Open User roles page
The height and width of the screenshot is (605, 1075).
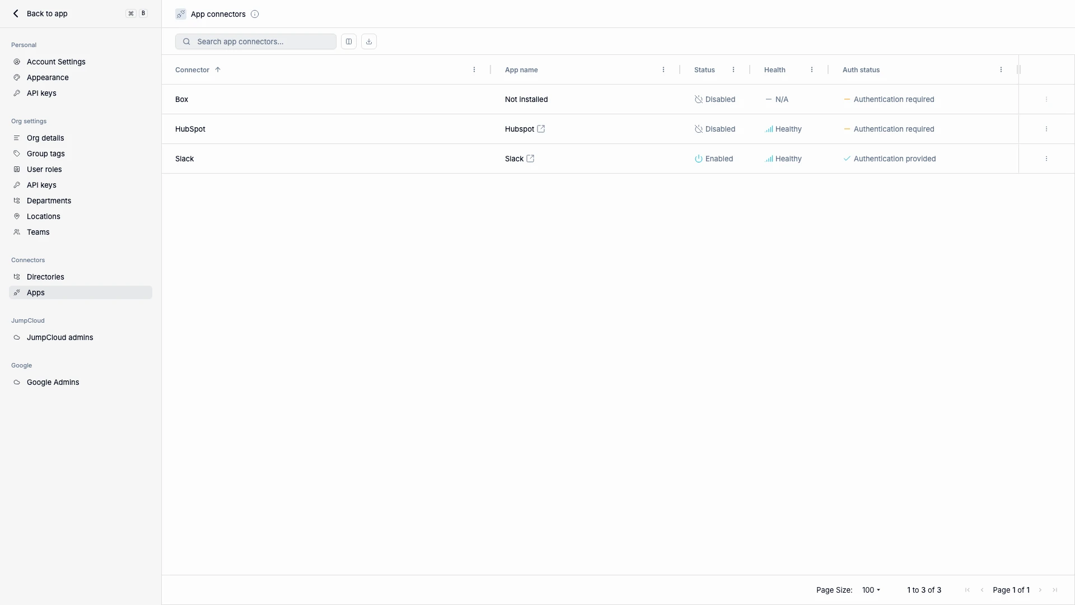44,169
